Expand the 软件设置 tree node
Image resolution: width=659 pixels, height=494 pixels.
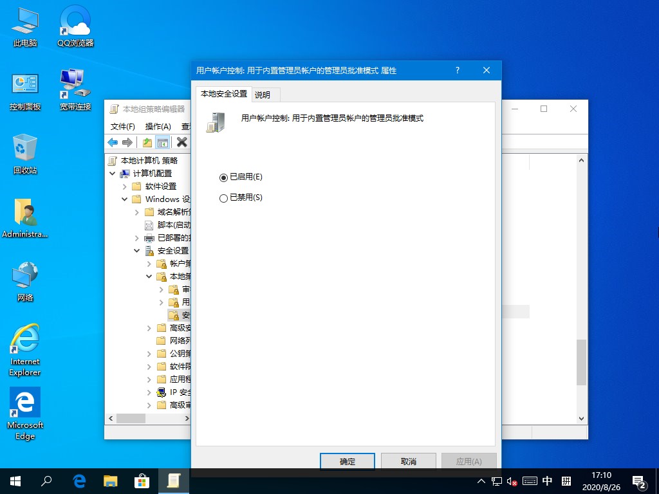coord(124,186)
